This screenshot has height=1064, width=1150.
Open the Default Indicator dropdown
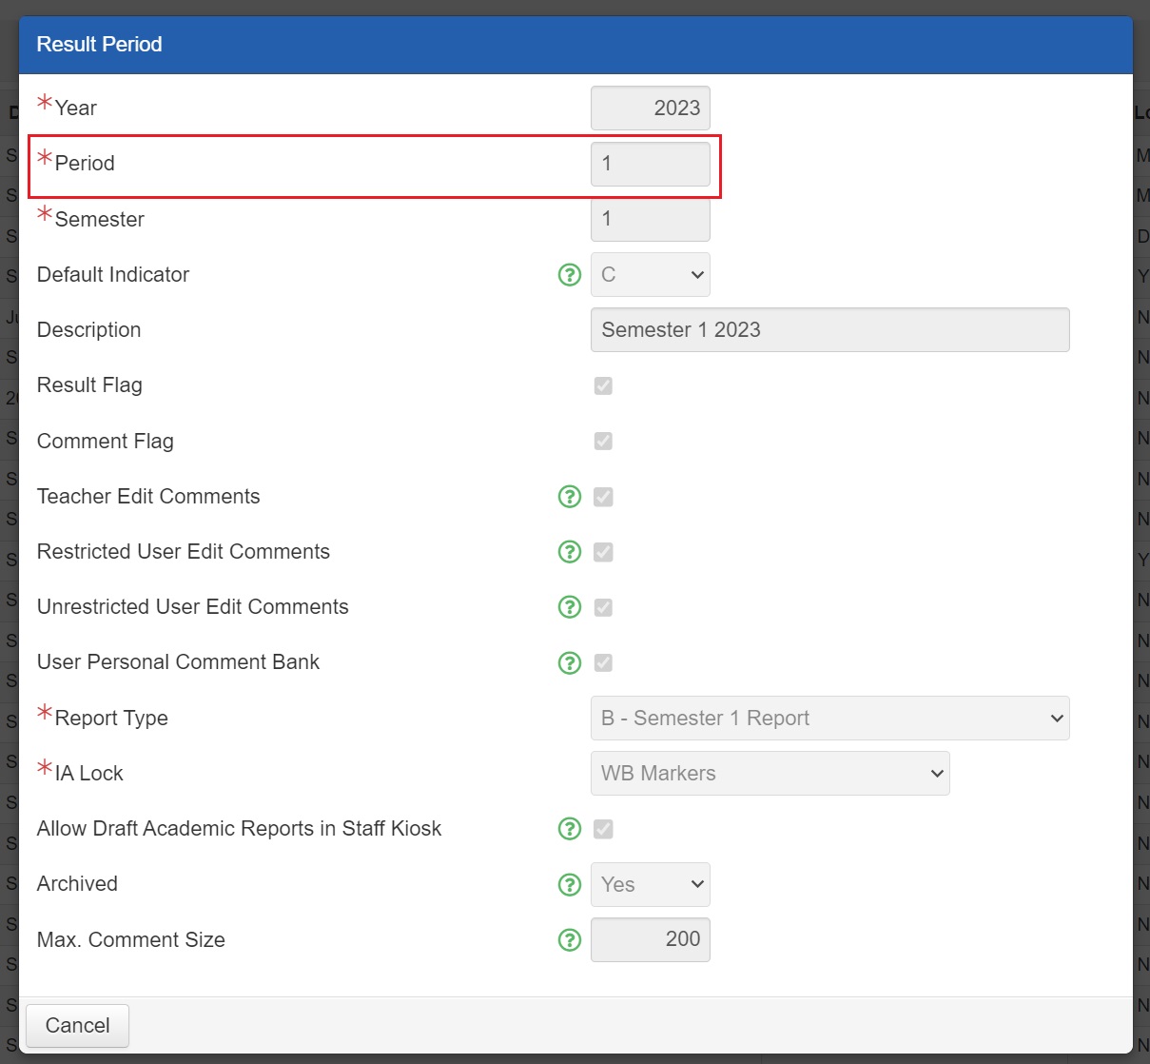click(650, 275)
